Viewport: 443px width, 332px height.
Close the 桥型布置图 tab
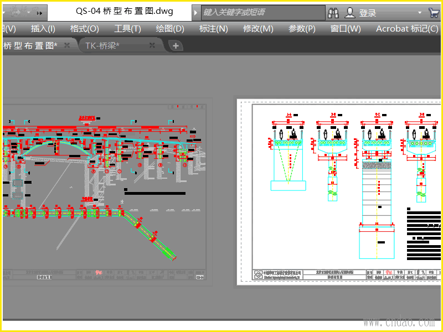coord(67,45)
